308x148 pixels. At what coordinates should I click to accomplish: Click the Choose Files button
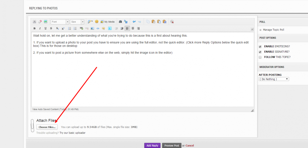click(47, 127)
